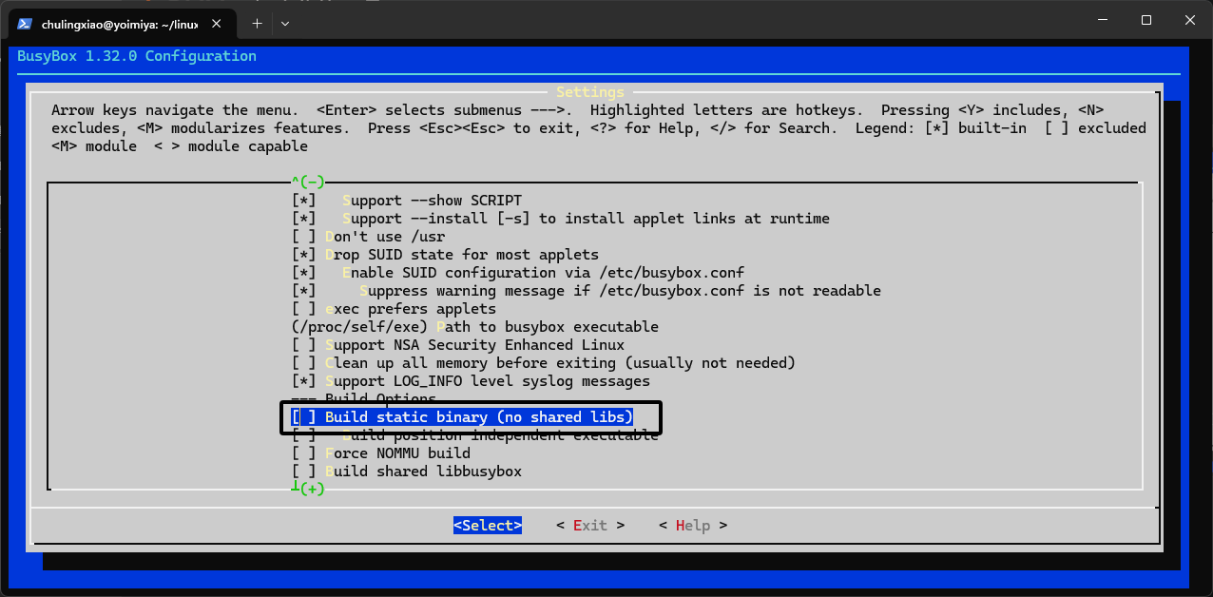
Task: Click the Settings menu title
Action: [x=590, y=92]
